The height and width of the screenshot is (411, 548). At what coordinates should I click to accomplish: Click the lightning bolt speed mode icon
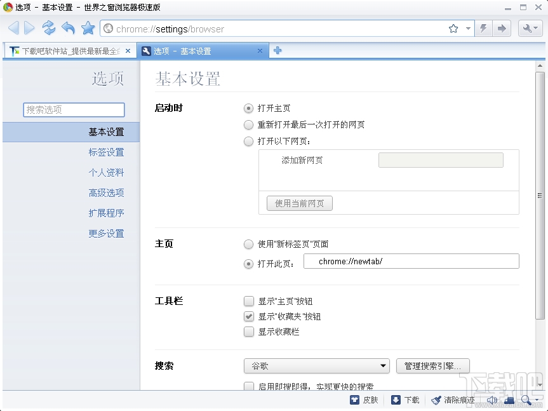click(484, 29)
